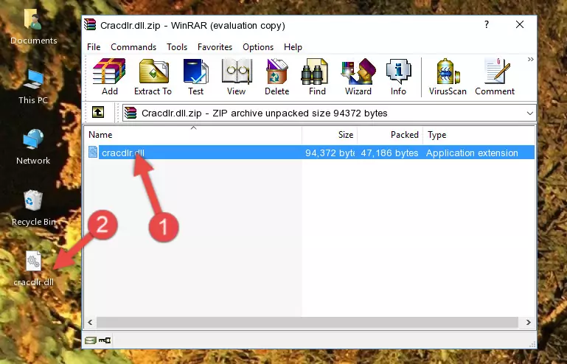The width and height of the screenshot is (567, 364).
Task: Open the File menu
Action: pyautogui.click(x=94, y=47)
